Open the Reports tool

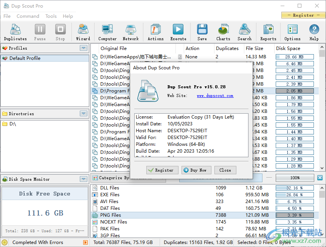pos(268,32)
